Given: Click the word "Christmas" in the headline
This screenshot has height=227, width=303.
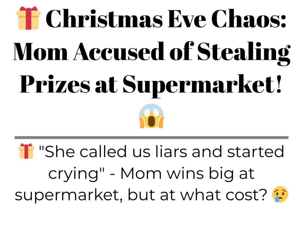Looking at the screenshot, I should click(104, 19).
